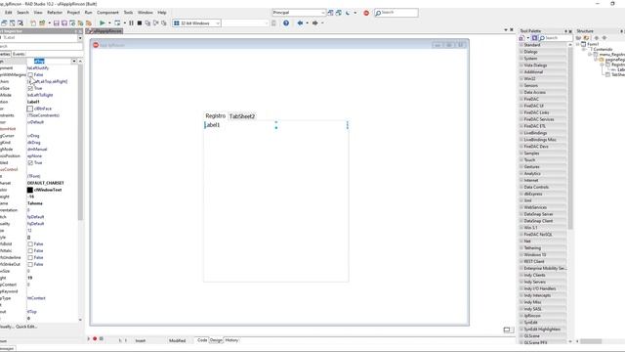Image resolution: width=625 pixels, height=352 pixels.
Task: Click the Save file icon in toolbar
Action: 57,23
